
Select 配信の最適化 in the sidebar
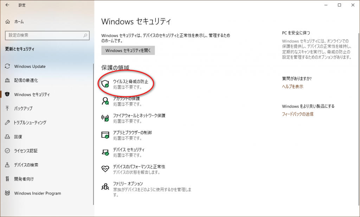26,80
